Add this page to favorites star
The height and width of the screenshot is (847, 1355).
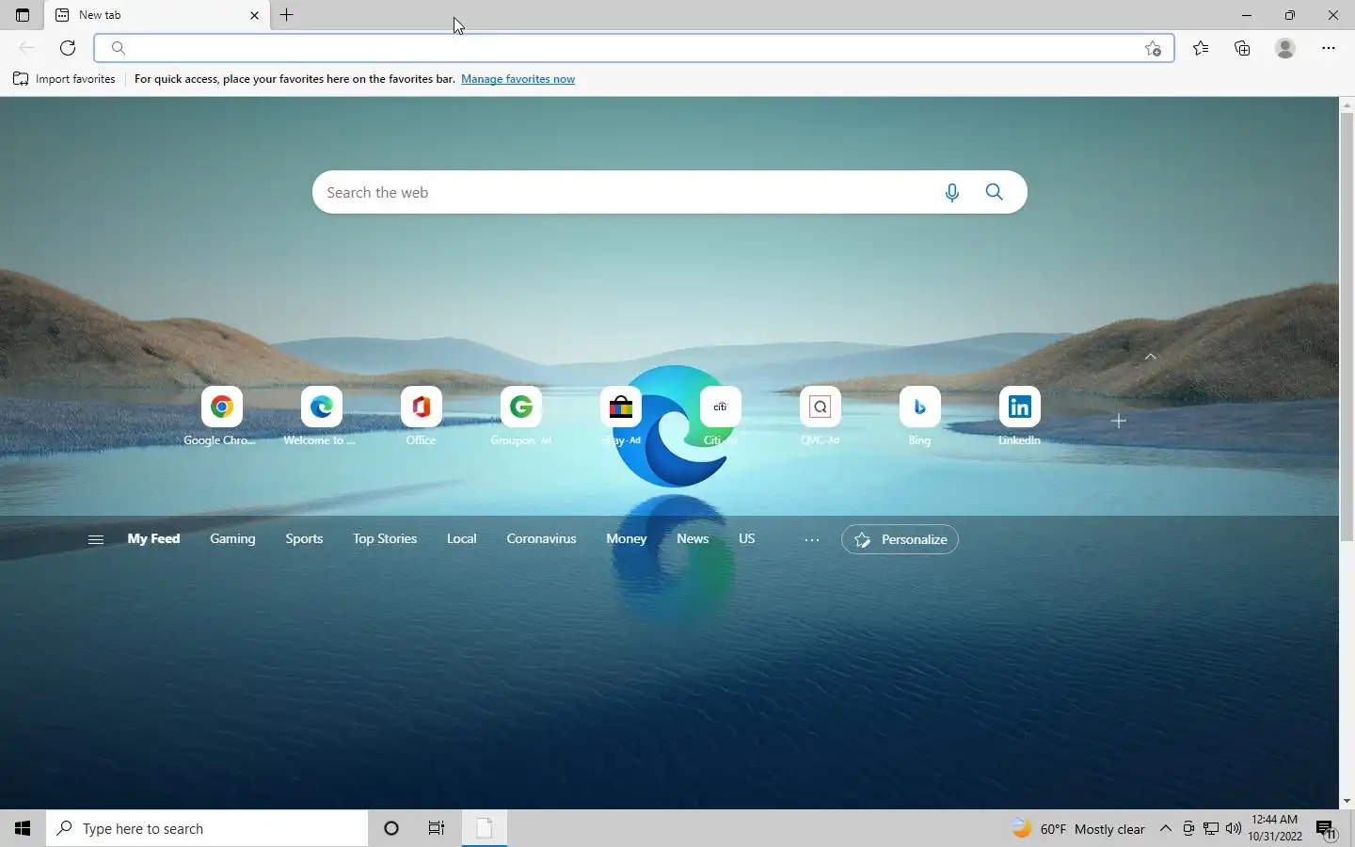point(1154,48)
